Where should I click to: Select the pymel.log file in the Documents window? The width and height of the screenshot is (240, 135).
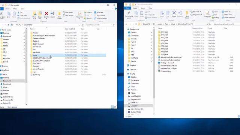coord(36,75)
